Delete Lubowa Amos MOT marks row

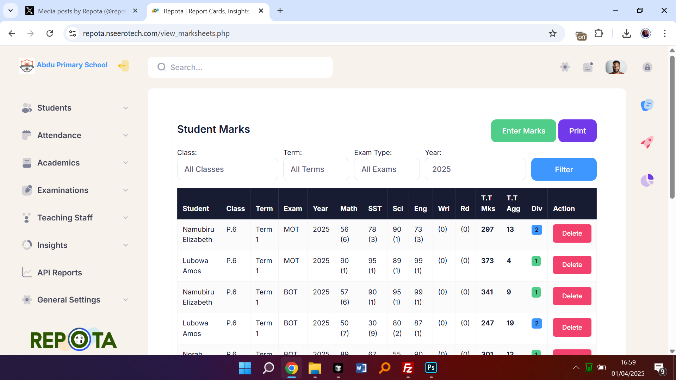coord(572,265)
